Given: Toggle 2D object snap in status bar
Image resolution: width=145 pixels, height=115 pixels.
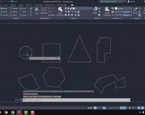Looking at the screenshot, I should coord(124,108).
